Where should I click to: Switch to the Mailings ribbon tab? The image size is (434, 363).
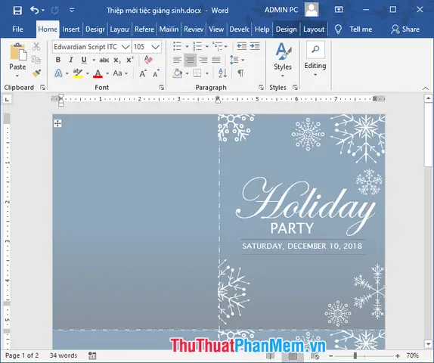click(x=169, y=29)
